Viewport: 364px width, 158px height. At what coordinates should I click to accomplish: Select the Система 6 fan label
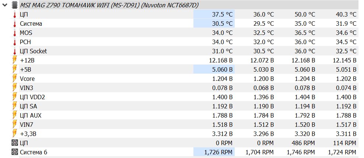point(34,152)
